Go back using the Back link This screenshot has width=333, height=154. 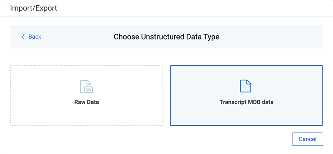pos(31,37)
